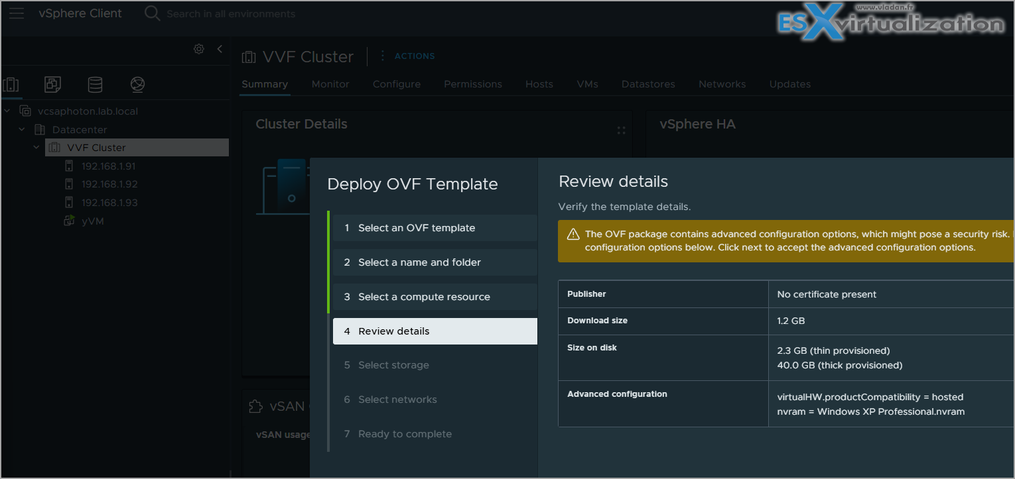This screenshot has height=479, width=1015.
Task: Select host 192.168.1.93 in tree
Action: tap(109, 203)
